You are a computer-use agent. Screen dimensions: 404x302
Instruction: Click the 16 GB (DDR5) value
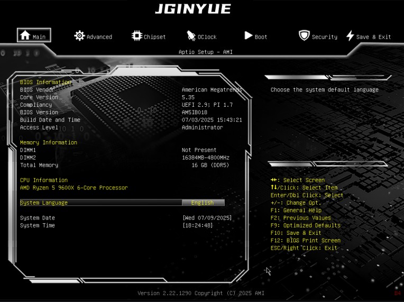tap(210, 165)
